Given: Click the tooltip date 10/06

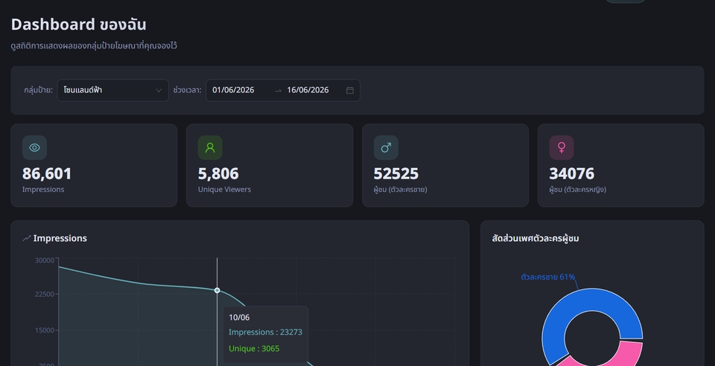Looking at the screenshot, I should [239, 318].
